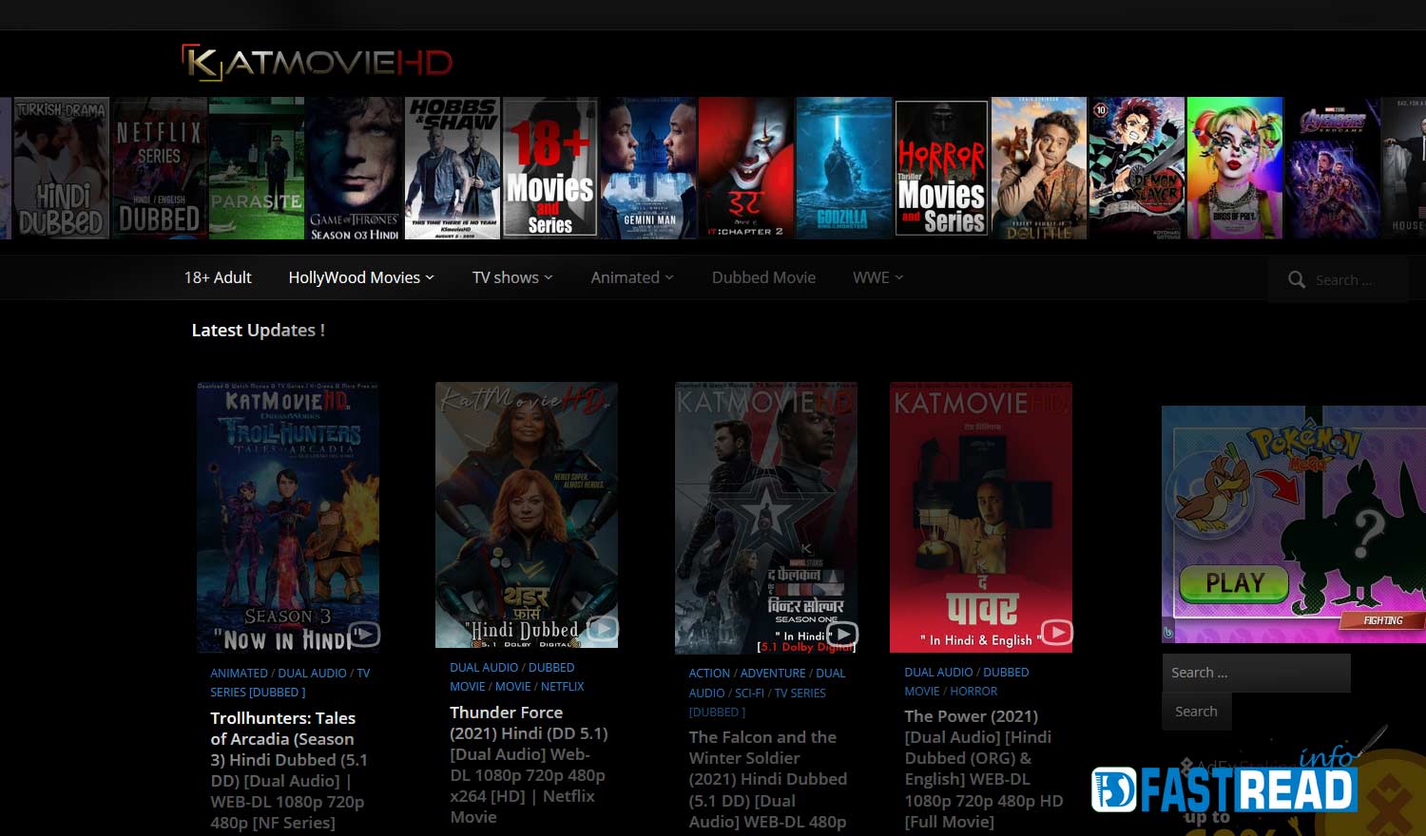Expand the Animated dropdown menu
The image size is (1426, 836).
click(632, 277)
